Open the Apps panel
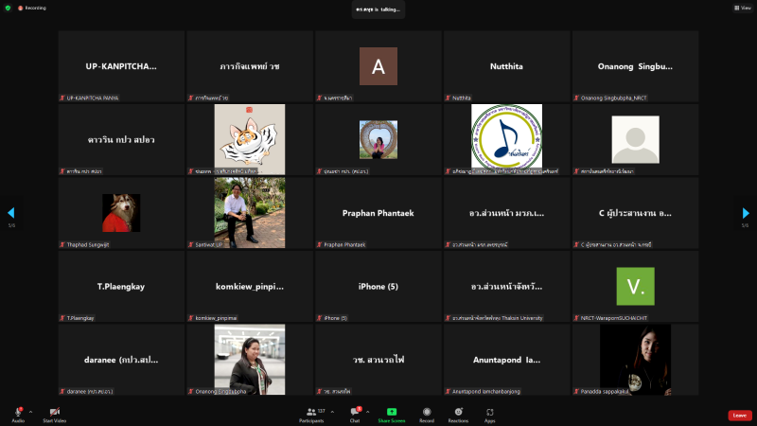 pos(490,413)
